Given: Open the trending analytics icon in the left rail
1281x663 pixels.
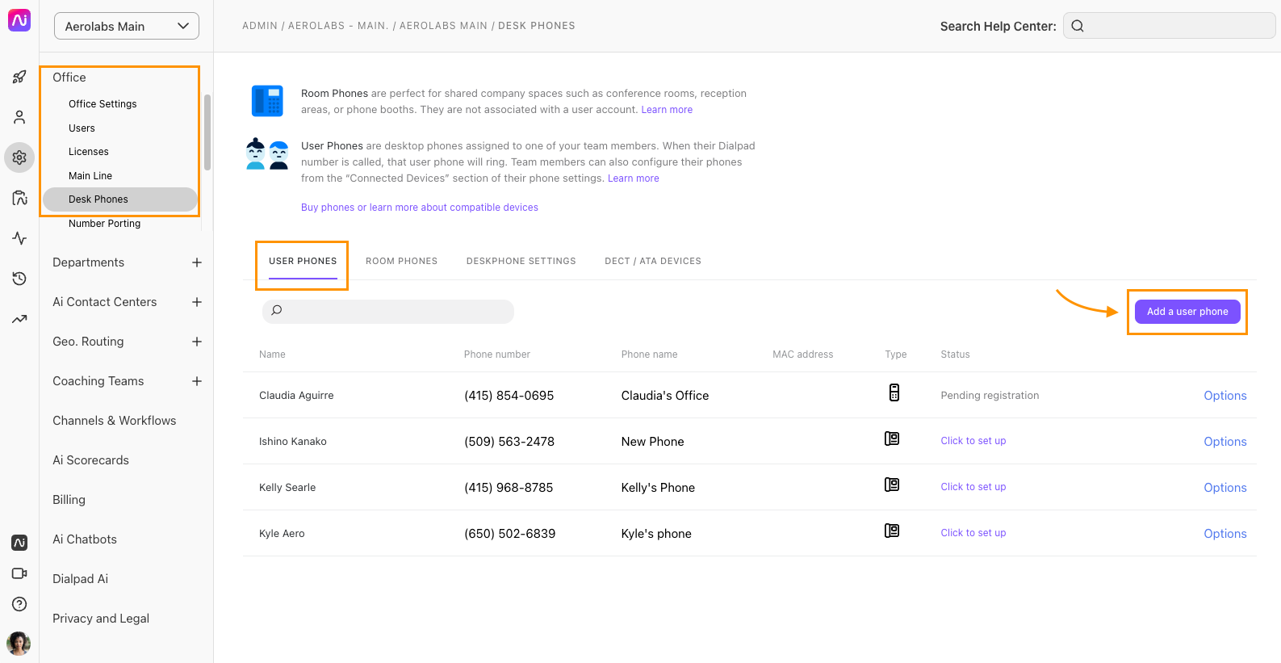Looking at the screenshot, I should [x=19, y=319].
